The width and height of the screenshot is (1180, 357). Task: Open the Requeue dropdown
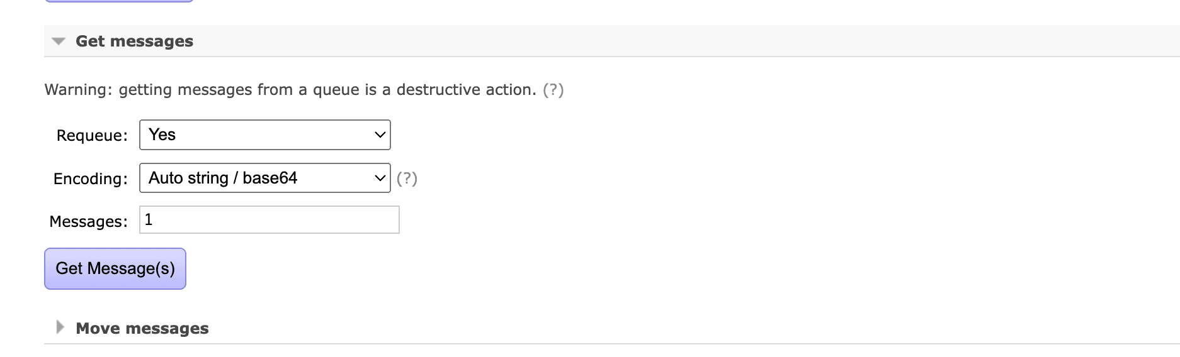[x=264, y=135]
